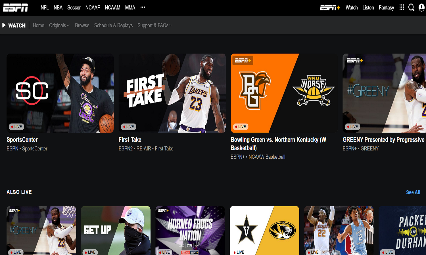Open the Support & FAQs dropdown
This screenshot has height=255, width=426.
[x=154, y=25]
